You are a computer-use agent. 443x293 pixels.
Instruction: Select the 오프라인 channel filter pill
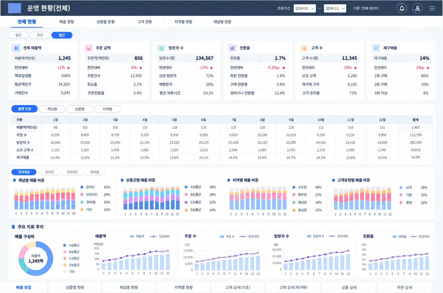tap(72, 172)
